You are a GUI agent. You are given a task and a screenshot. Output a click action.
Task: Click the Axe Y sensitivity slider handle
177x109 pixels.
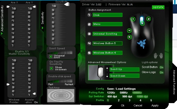(x=34, y=7)
